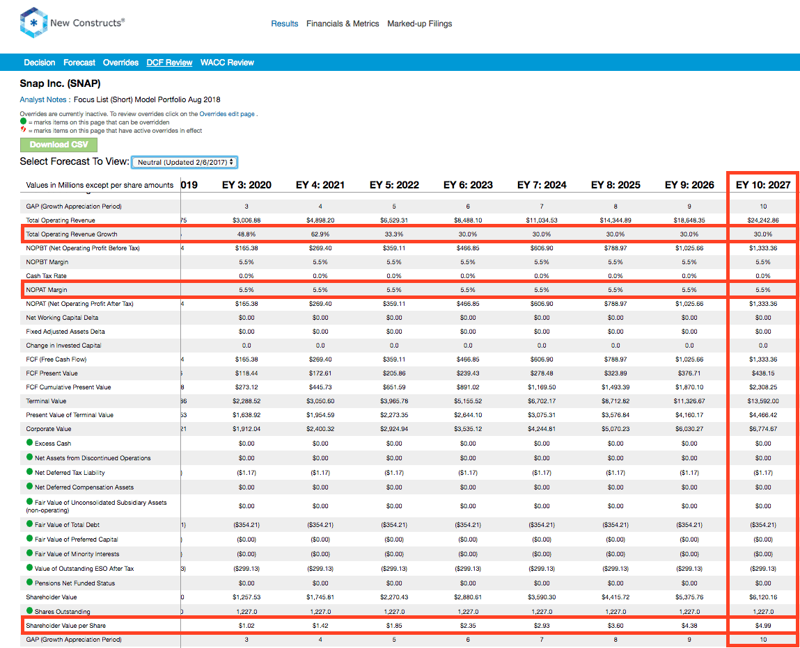800x648 pixels.
Task: Click the NOPAT Margin row label
Action: [x=47, y=290]
